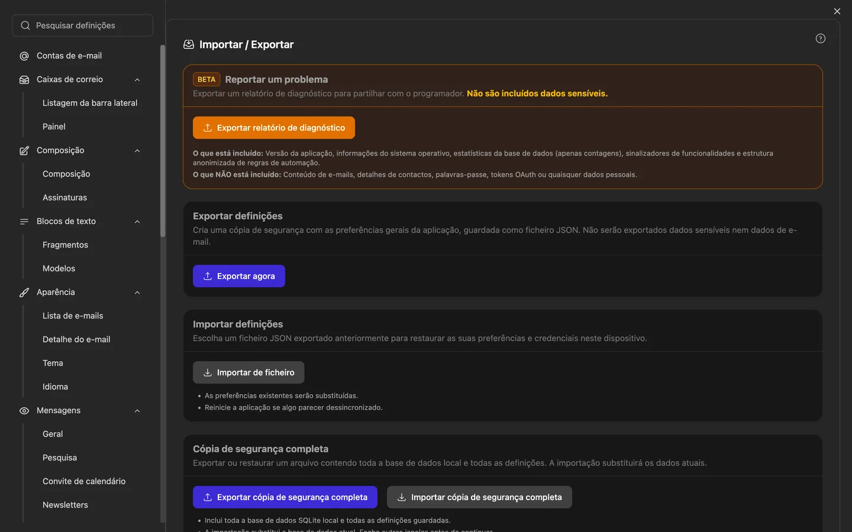The height and width of the screenshot is (532, 852).
Task: Collapse the Blocos de texto section
Action: 137,222
